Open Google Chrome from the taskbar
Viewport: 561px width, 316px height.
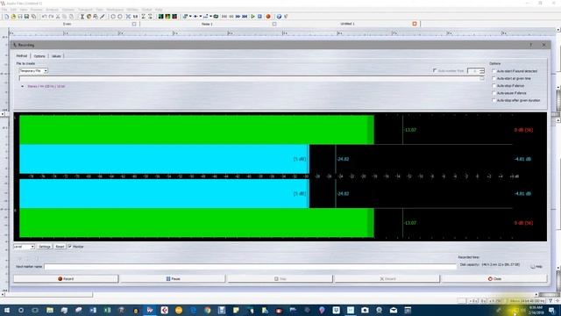click(207, 310)
